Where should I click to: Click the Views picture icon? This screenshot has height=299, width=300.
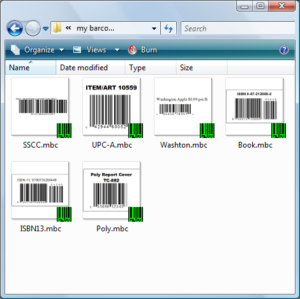77,50
